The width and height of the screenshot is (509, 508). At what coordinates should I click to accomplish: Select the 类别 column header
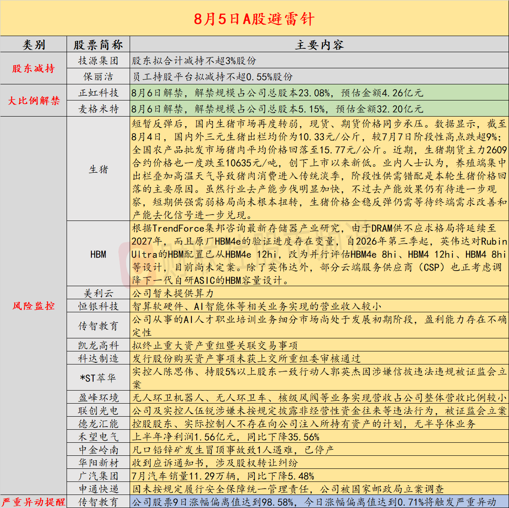pyautogui.click(x=33, y=44)
